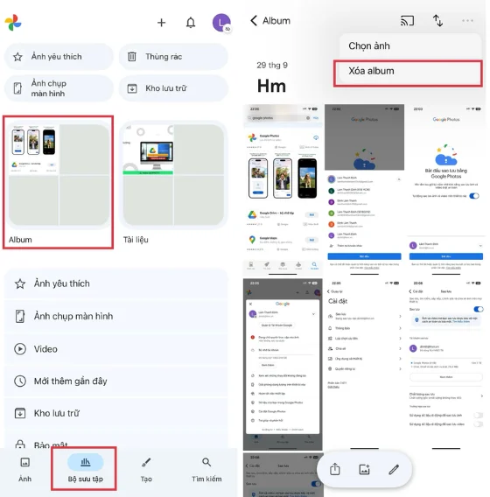The height and width of the screenshot is (497, 490).
Task: Open the Cài đặt settings screenshot thumbnail
Action: pyautogui.click(x=365, y=364)
